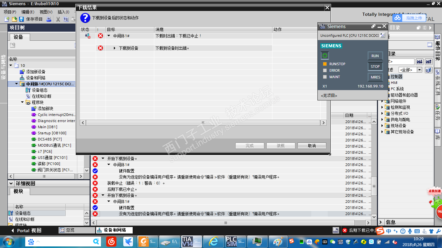
Task: Click the search down icon in hardware catalog
Action: click(420, 61)
